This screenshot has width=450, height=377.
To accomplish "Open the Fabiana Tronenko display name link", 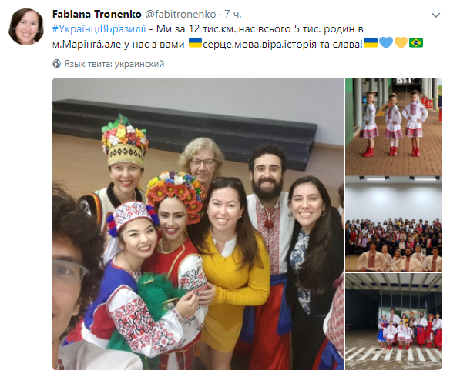I will [x=97, y=14].
